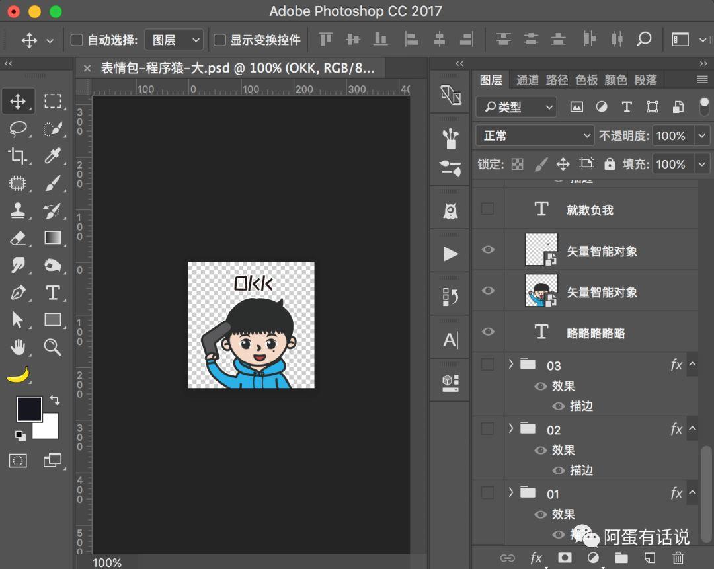Open the 3D panel icon
714x569 pixels.
click(x=450, y=383)
